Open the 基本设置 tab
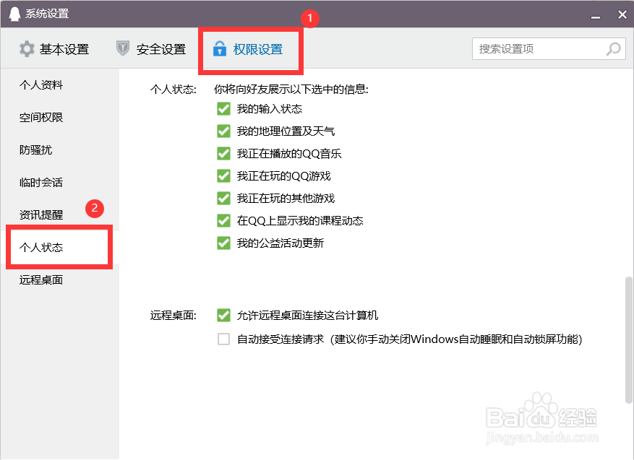The image size is (634, 460). [54, 49]
